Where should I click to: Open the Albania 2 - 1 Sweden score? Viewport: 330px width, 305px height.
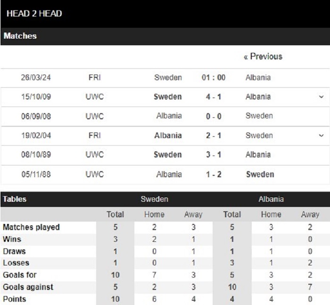(214, 136)
